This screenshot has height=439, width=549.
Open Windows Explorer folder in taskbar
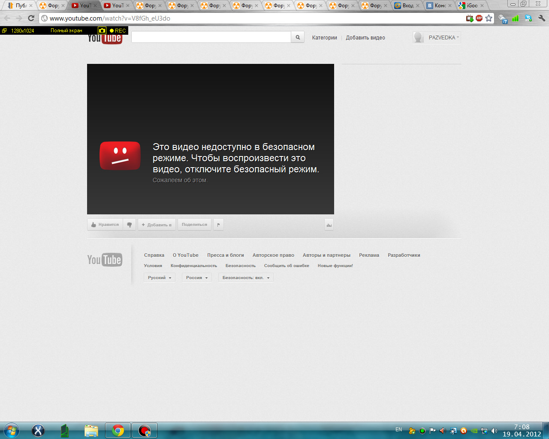(91, 430)
